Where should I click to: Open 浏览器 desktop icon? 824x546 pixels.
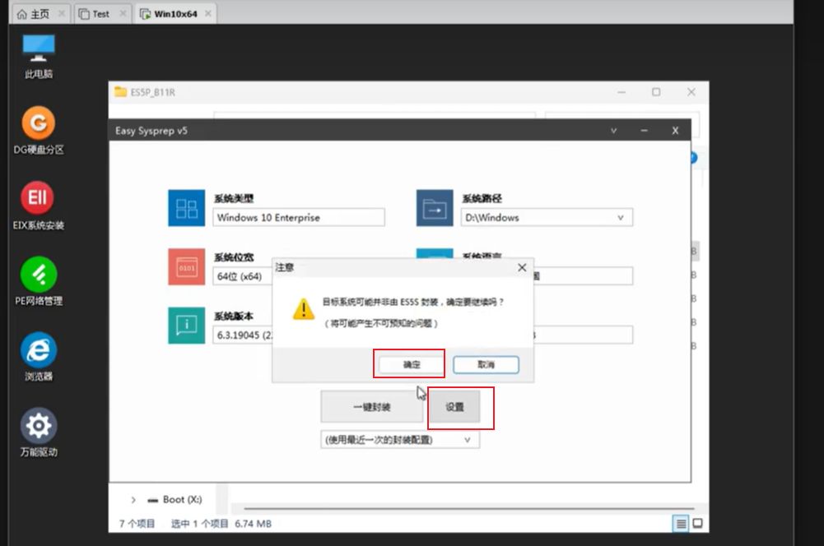pos(38,350)
